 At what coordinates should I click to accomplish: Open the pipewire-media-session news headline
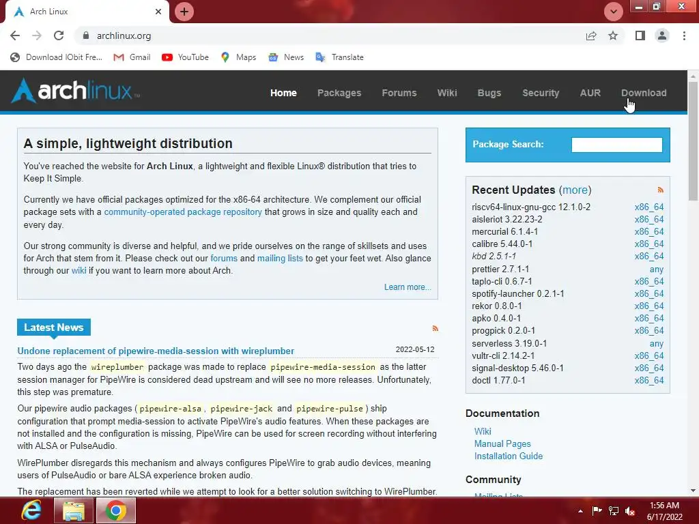(x=156, y=351)
